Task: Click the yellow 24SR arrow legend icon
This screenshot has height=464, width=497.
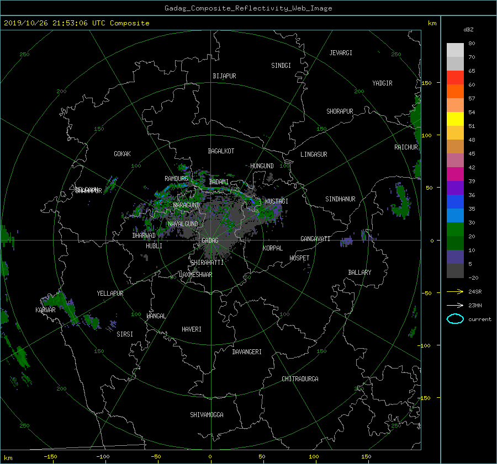Action: 455,291
